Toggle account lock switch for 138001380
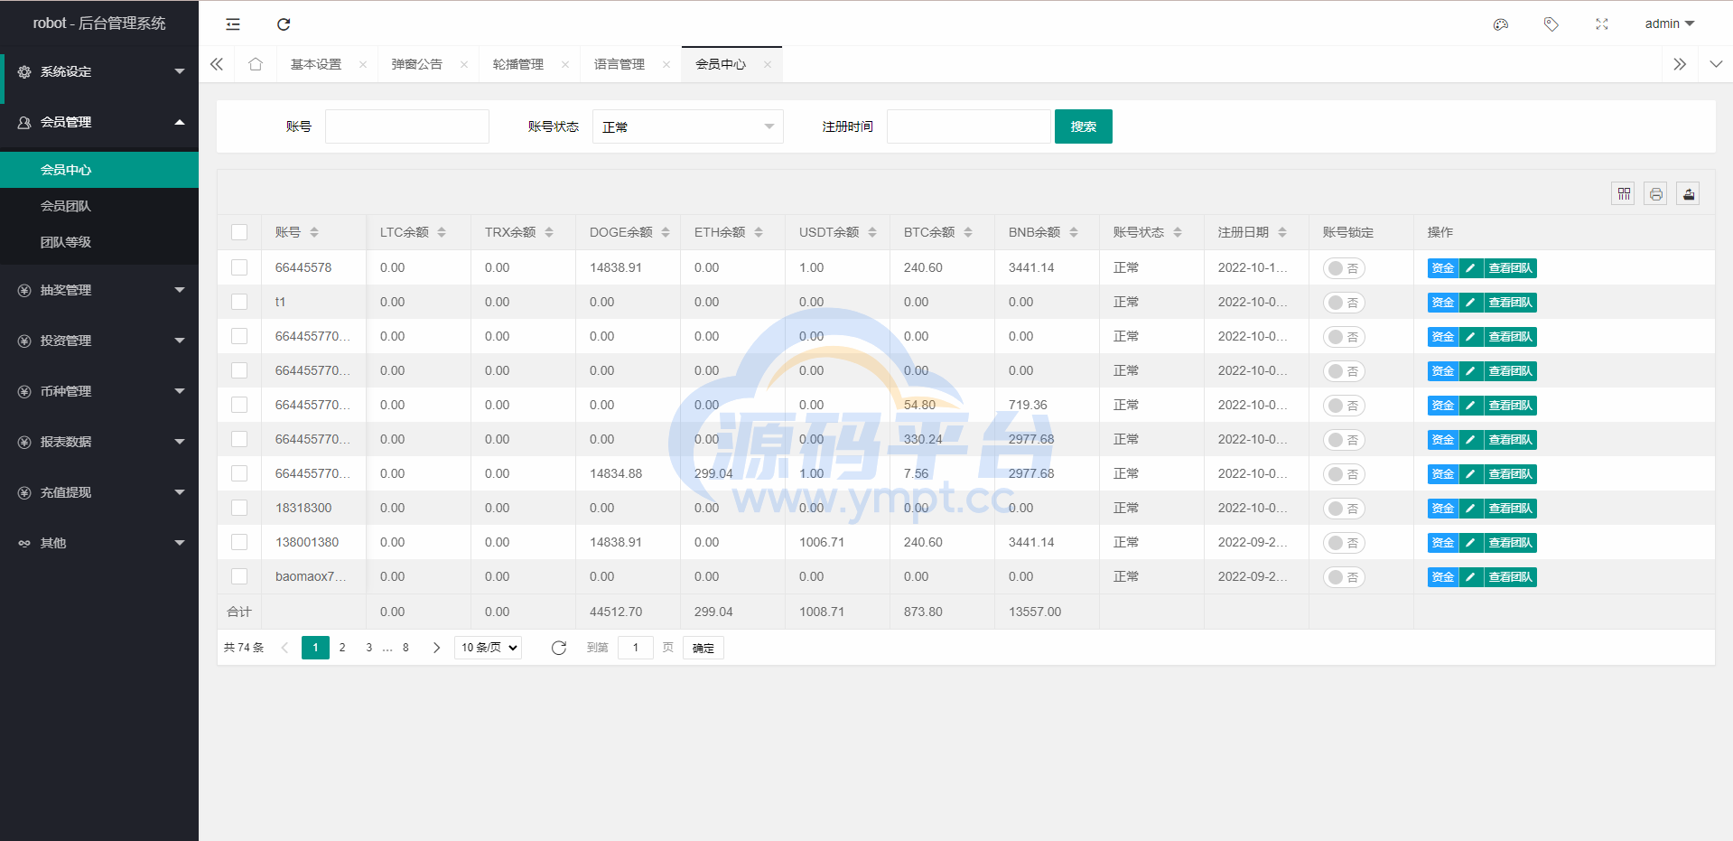 [1344, 543]
